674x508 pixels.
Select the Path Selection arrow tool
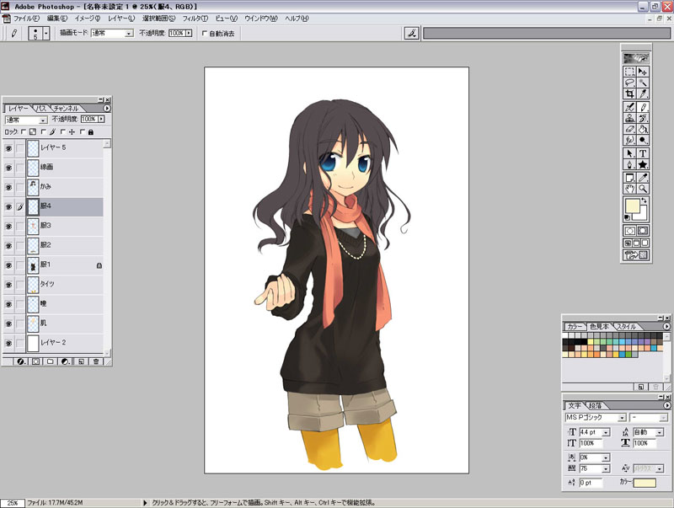coord(629,153)
